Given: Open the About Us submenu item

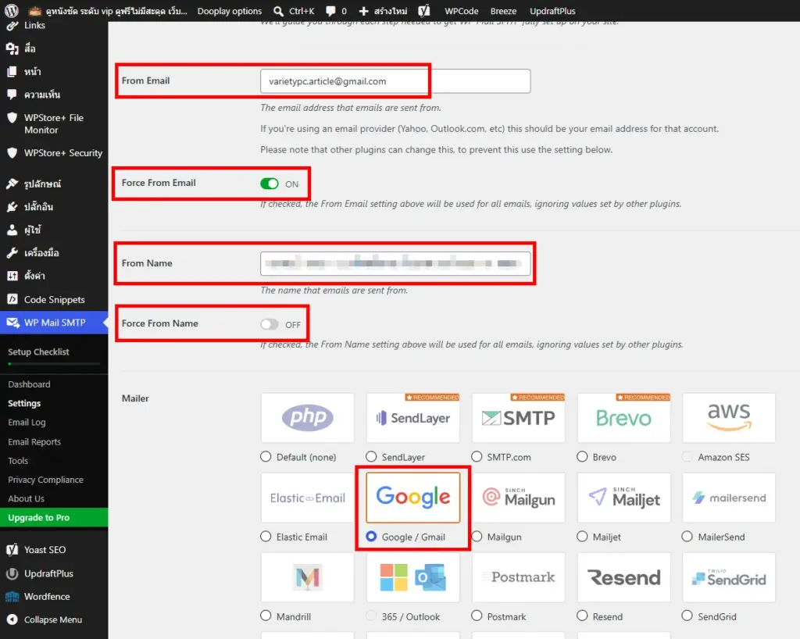Looking at the screenshot, I should point(26,498).
